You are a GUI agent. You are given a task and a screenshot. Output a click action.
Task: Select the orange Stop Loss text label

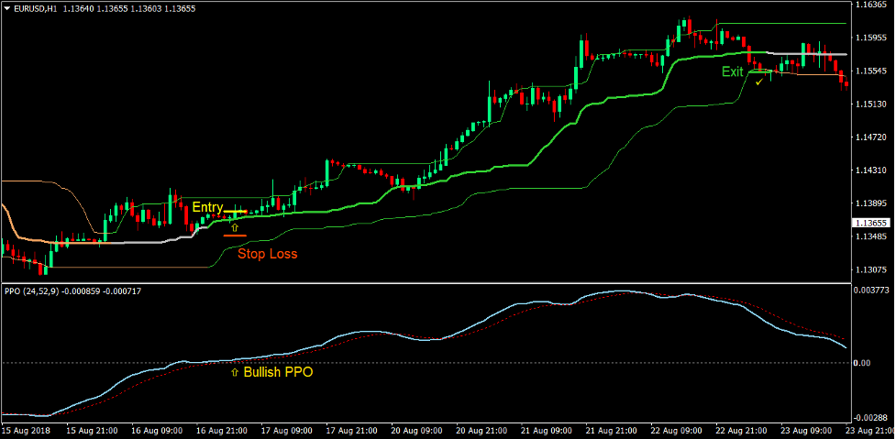[x=268, y=254]
